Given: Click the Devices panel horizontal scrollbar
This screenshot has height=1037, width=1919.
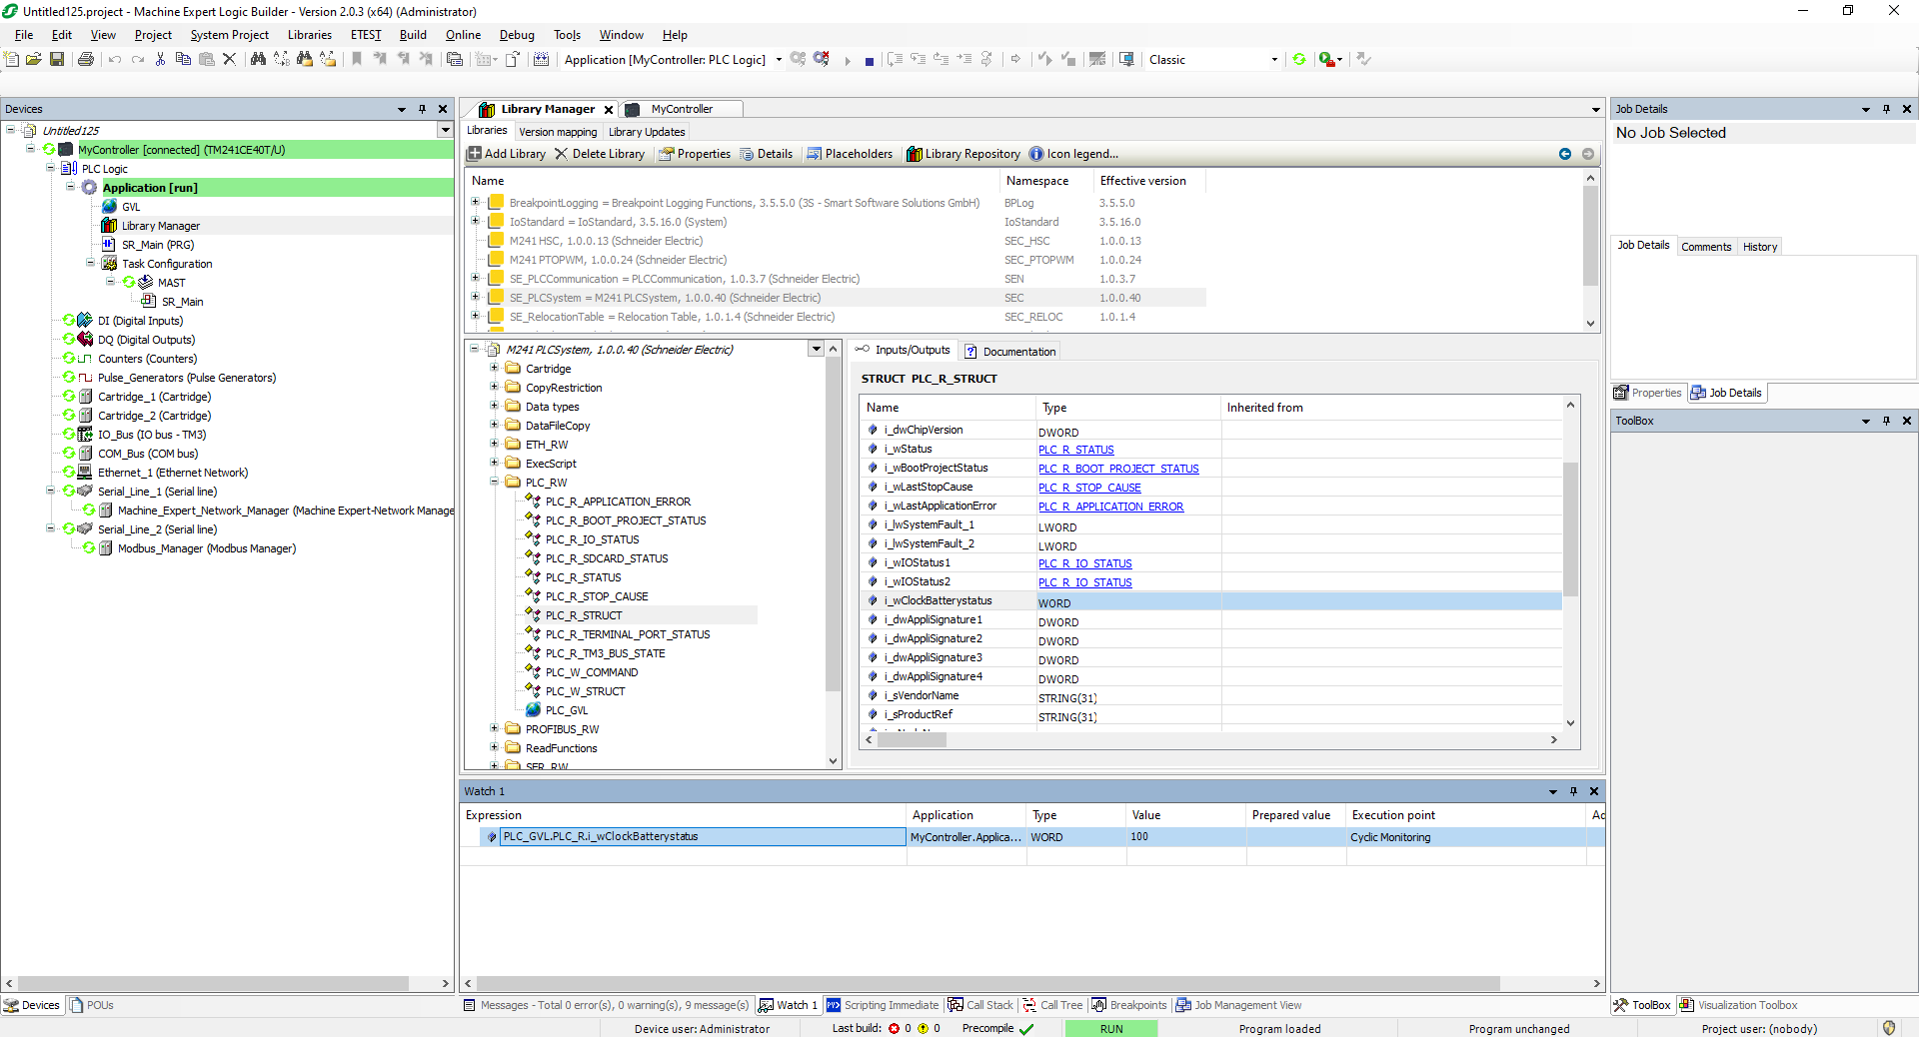Looking at the screenshot, I should 213,983.
